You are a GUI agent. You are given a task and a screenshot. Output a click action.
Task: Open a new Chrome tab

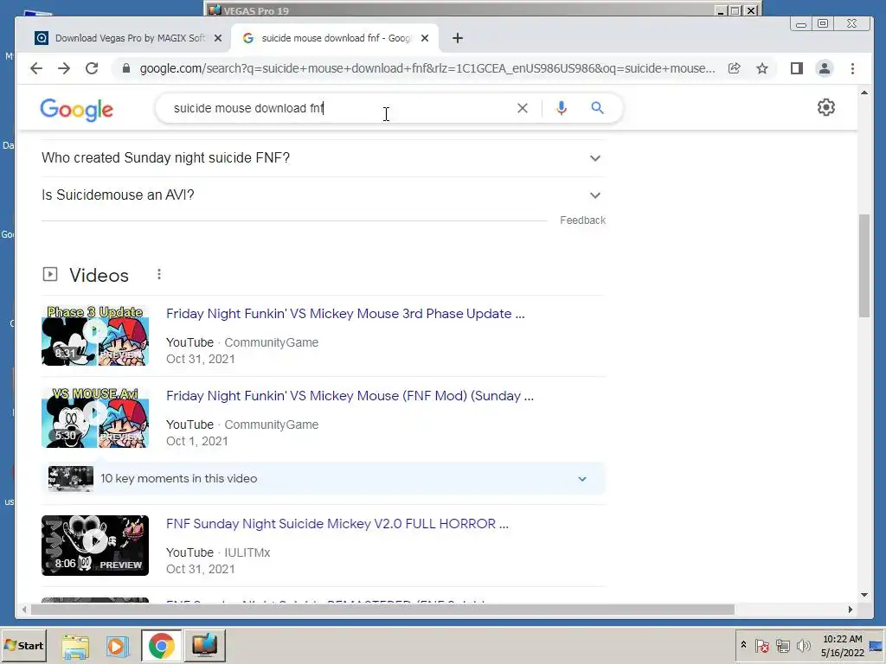[458, 38]
